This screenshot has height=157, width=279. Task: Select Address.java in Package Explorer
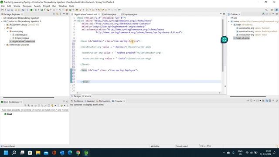[21, 35]
